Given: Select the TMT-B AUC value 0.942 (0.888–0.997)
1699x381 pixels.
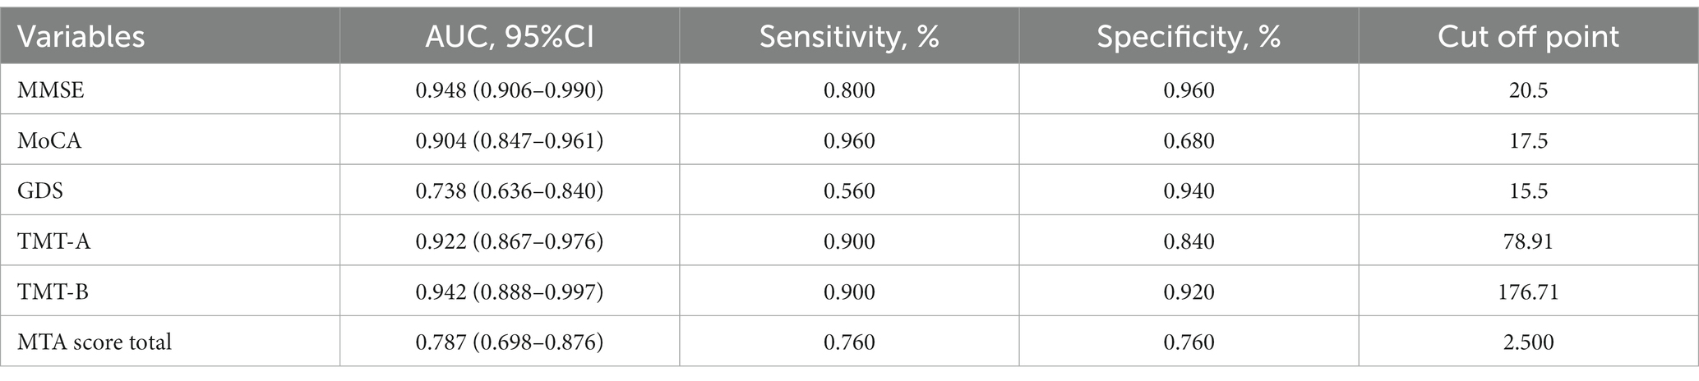Looking at the screenshot, I should [x=510, y=291].
